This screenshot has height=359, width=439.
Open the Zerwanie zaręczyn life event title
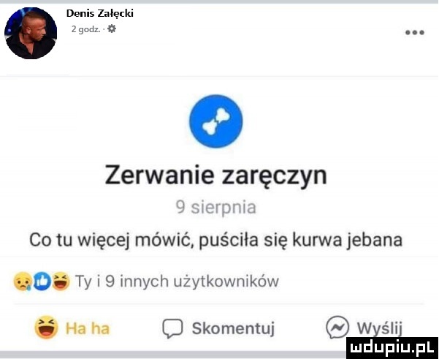tap(216, 176)
